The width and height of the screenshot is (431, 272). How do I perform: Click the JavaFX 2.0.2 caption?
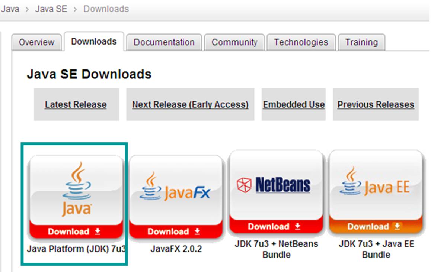(176, 249)
